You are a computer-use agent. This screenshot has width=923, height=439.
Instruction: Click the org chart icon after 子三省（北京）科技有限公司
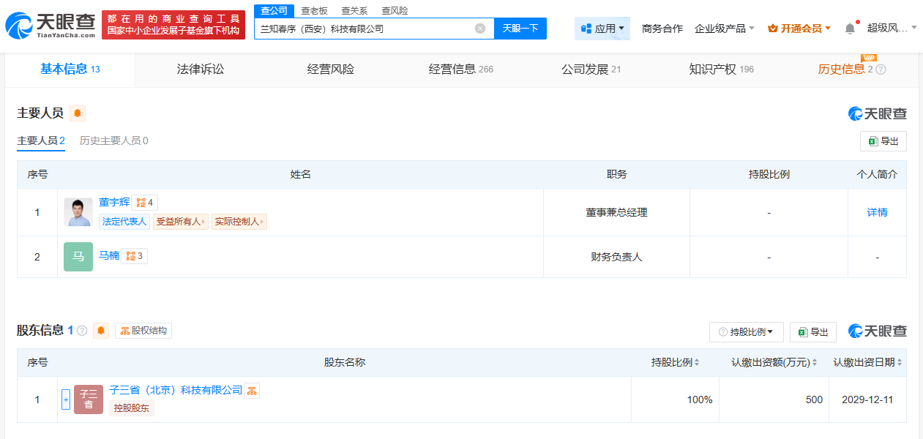pos(252,391)
